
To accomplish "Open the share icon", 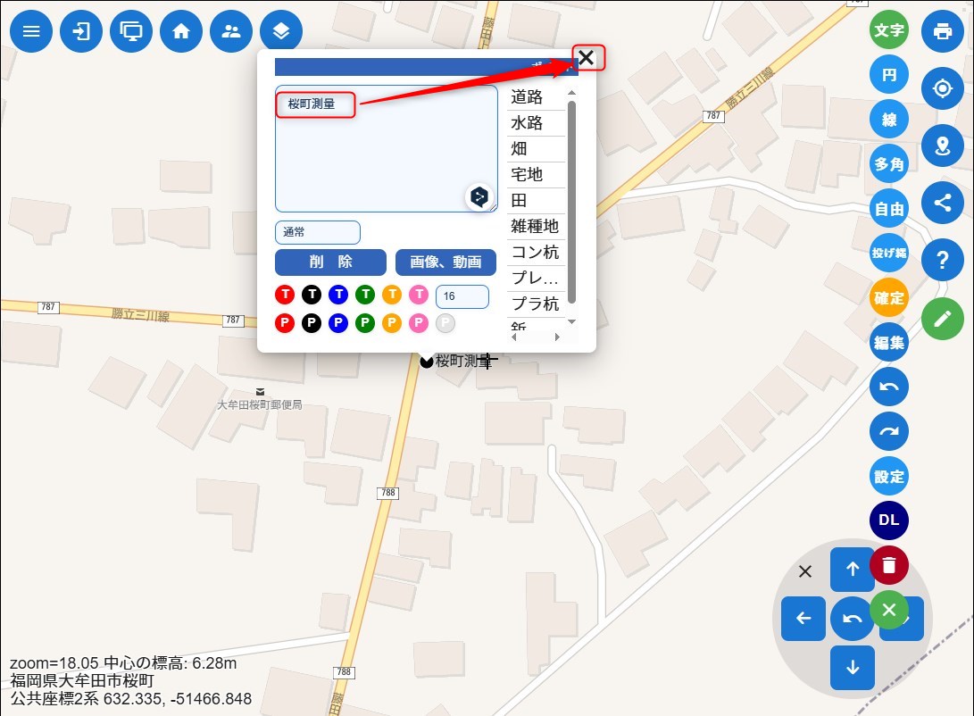I will click(942, 203).
